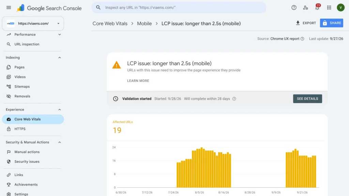
Task: Click the 'Last update: 9/27/26' text
Action: 326,39
